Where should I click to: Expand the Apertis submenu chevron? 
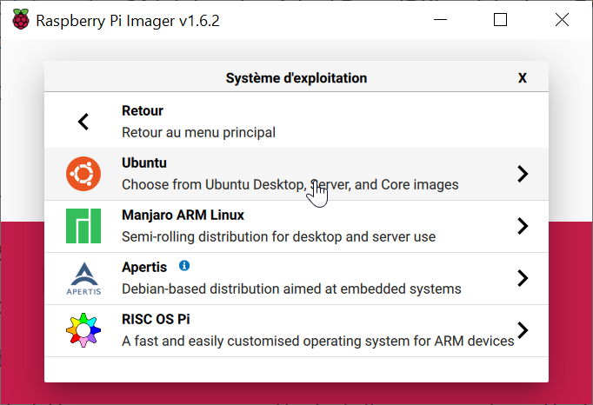pyautogui.click(x=523, y=278)
